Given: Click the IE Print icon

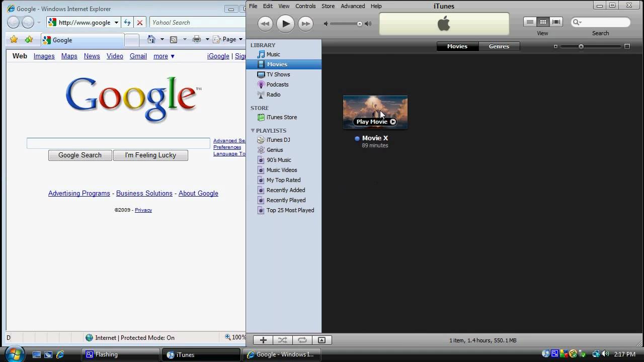Looking at the screenshot, I should tap(197, 39).
